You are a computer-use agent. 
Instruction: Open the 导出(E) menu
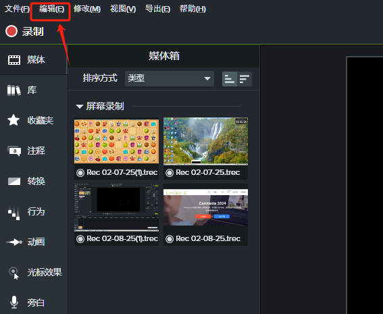(x=157, y=9)
